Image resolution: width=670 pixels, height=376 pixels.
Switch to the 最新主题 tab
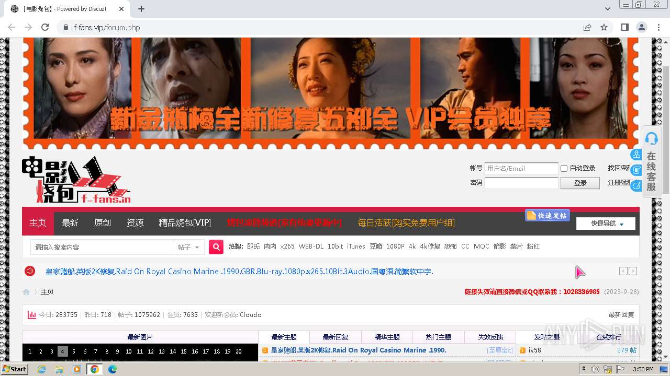click(x=284, y=337)
